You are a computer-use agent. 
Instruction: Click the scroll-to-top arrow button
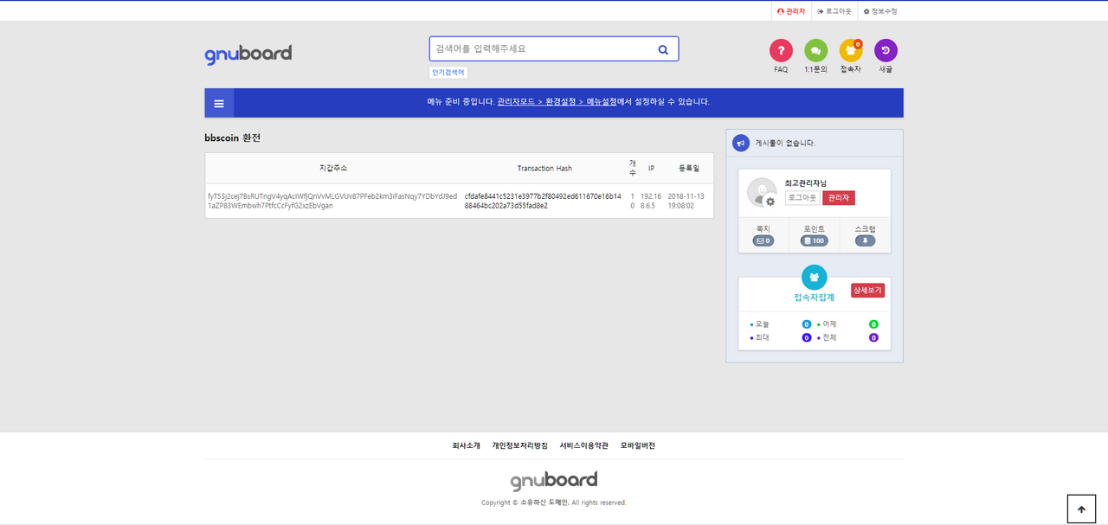1081,509
